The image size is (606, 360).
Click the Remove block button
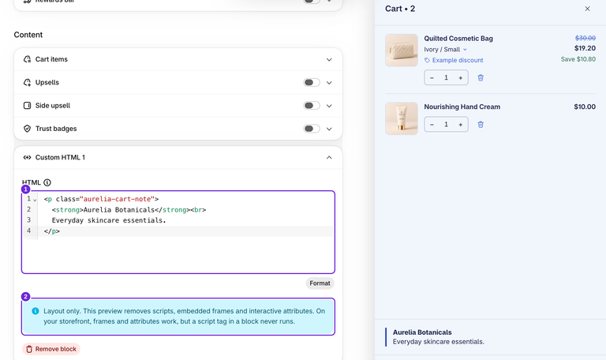click(x=51, y=349)
